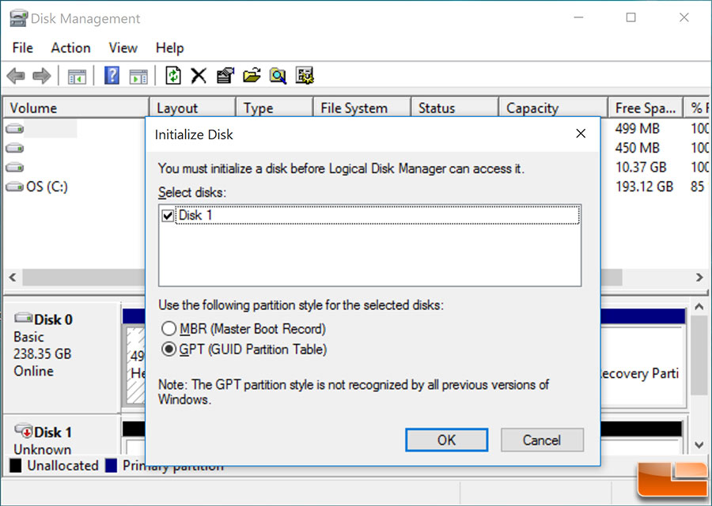Select the volume drive icon in 450 MB row

14,148
